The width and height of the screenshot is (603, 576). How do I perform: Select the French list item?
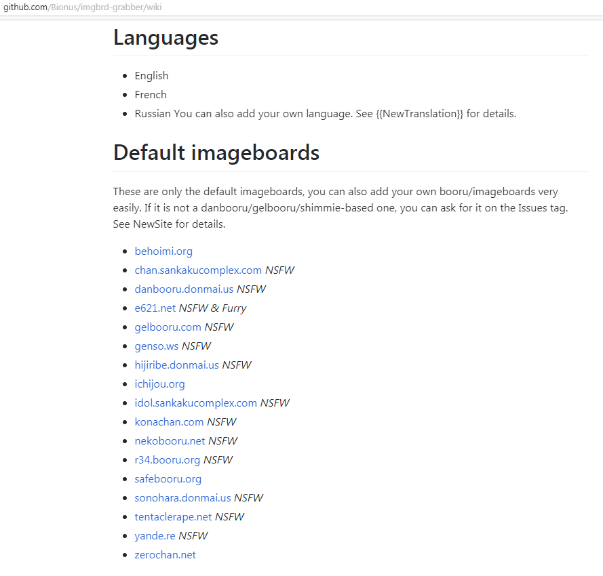coord(151,94)
